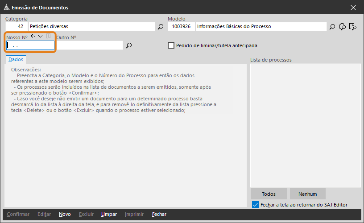Click the document search icon beside Modelo
364x223 pixels.
(353, 27)
